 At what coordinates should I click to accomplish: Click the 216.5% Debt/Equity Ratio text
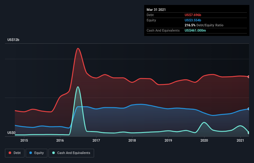204,25
